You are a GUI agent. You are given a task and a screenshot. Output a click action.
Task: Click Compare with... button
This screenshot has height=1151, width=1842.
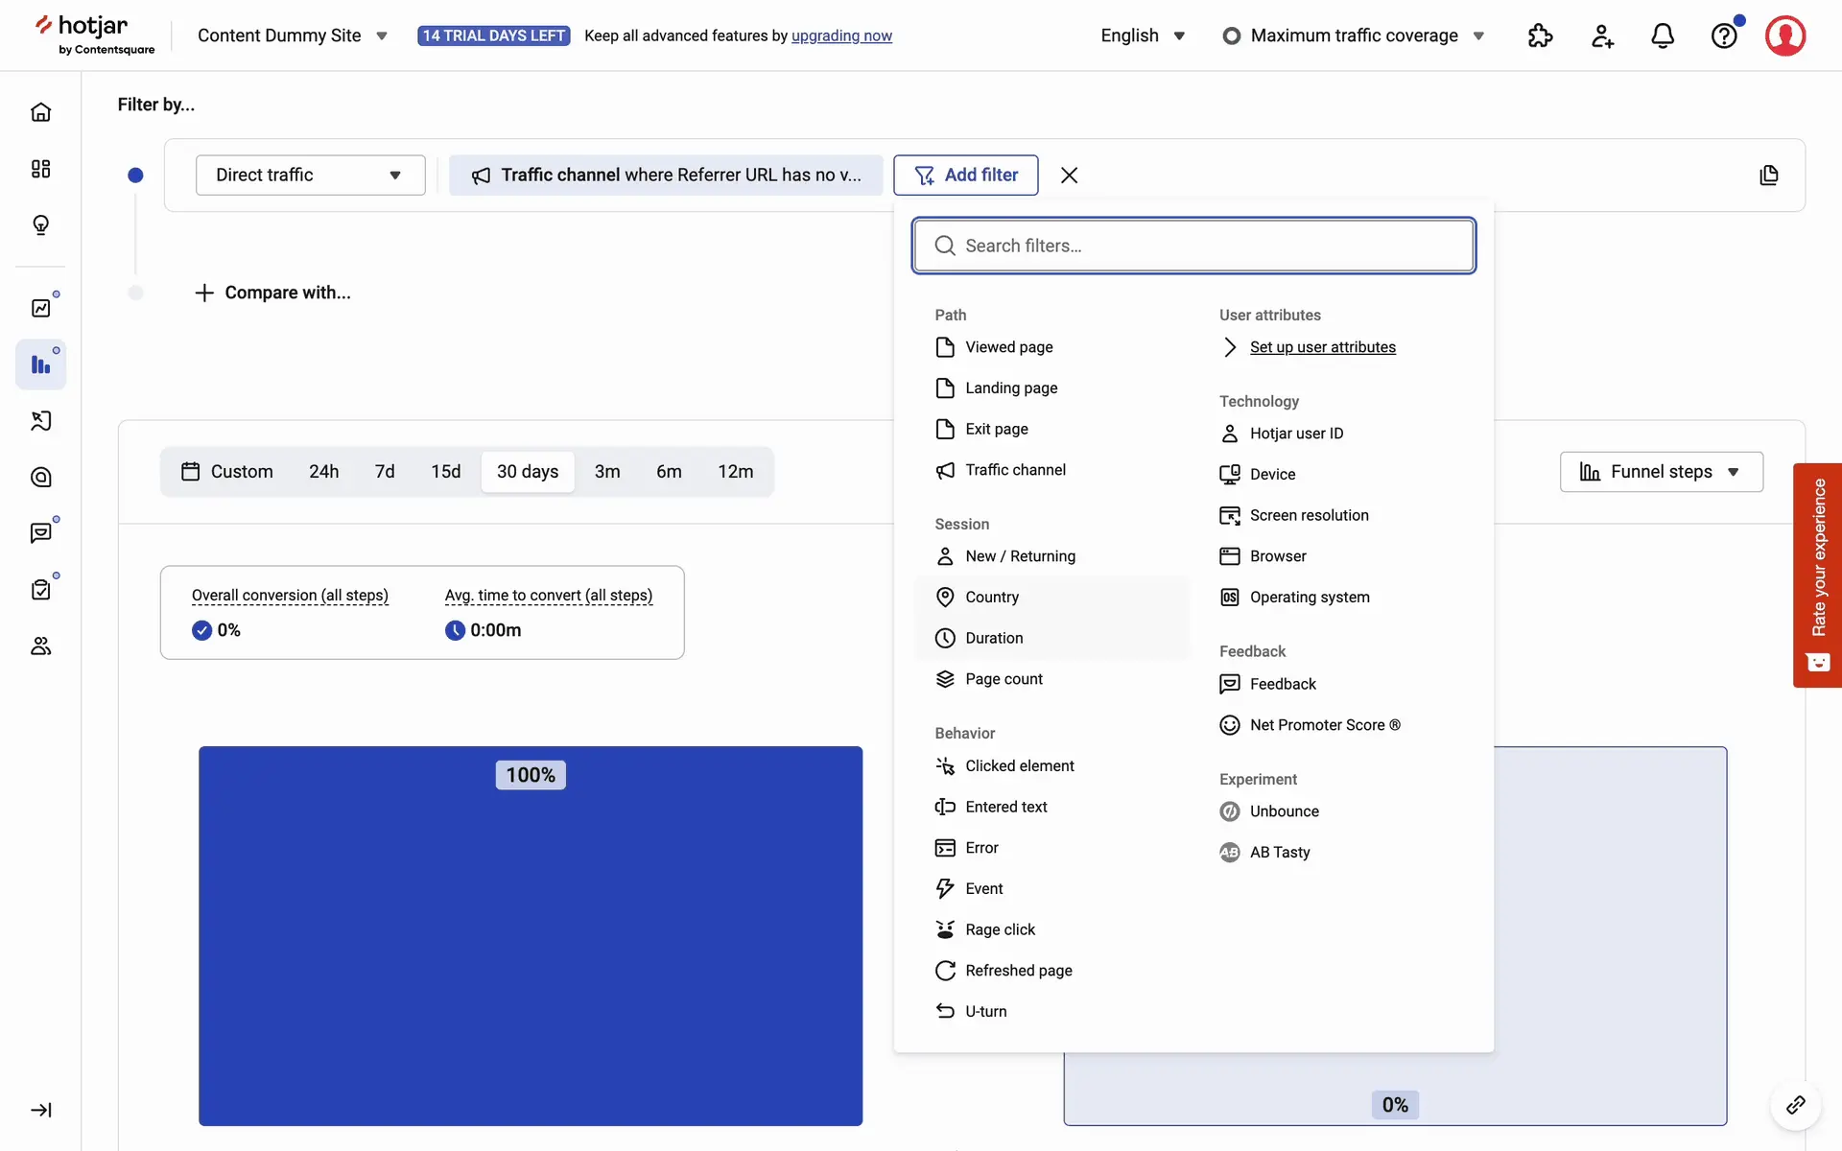click(273, 293)
